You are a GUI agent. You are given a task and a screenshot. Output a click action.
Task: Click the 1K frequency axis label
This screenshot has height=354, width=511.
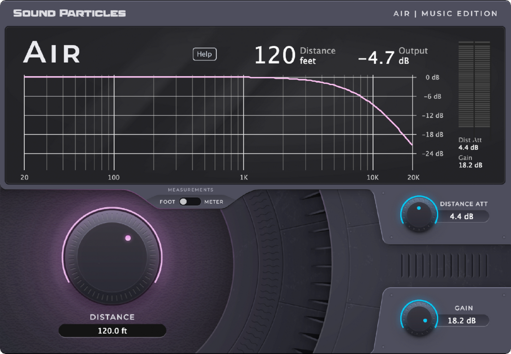[244, 178]
